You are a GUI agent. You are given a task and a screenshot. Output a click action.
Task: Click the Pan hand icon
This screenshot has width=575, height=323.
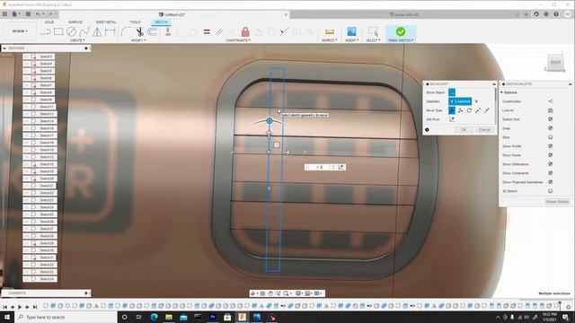(x=270, y=293)
